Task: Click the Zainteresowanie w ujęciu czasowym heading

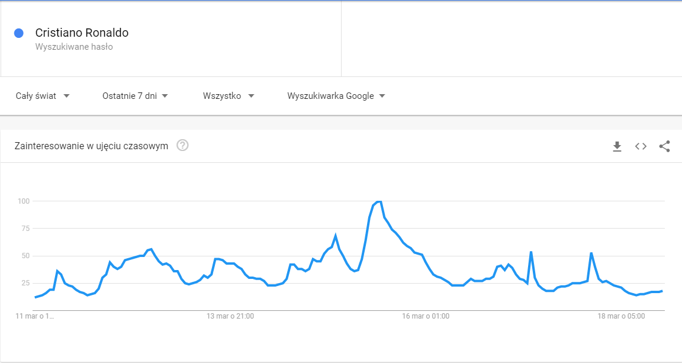Action: click(x=92, y=146)
